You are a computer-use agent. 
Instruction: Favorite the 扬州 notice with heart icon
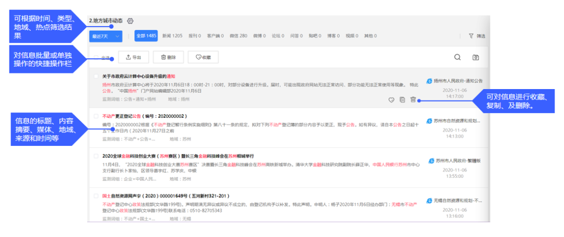[x=391, y=99]
